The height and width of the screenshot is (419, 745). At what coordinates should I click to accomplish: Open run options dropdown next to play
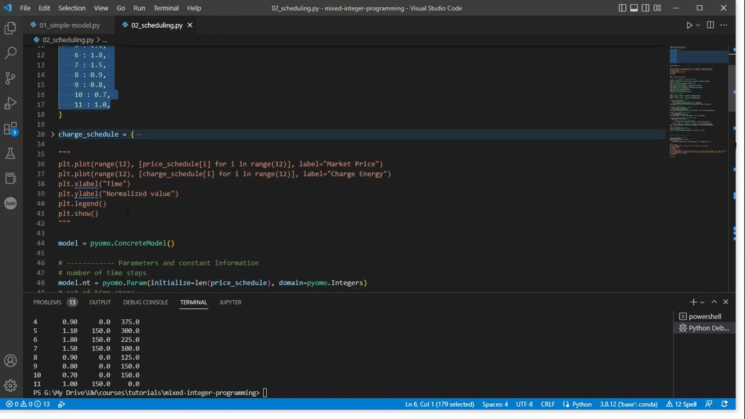698,25
